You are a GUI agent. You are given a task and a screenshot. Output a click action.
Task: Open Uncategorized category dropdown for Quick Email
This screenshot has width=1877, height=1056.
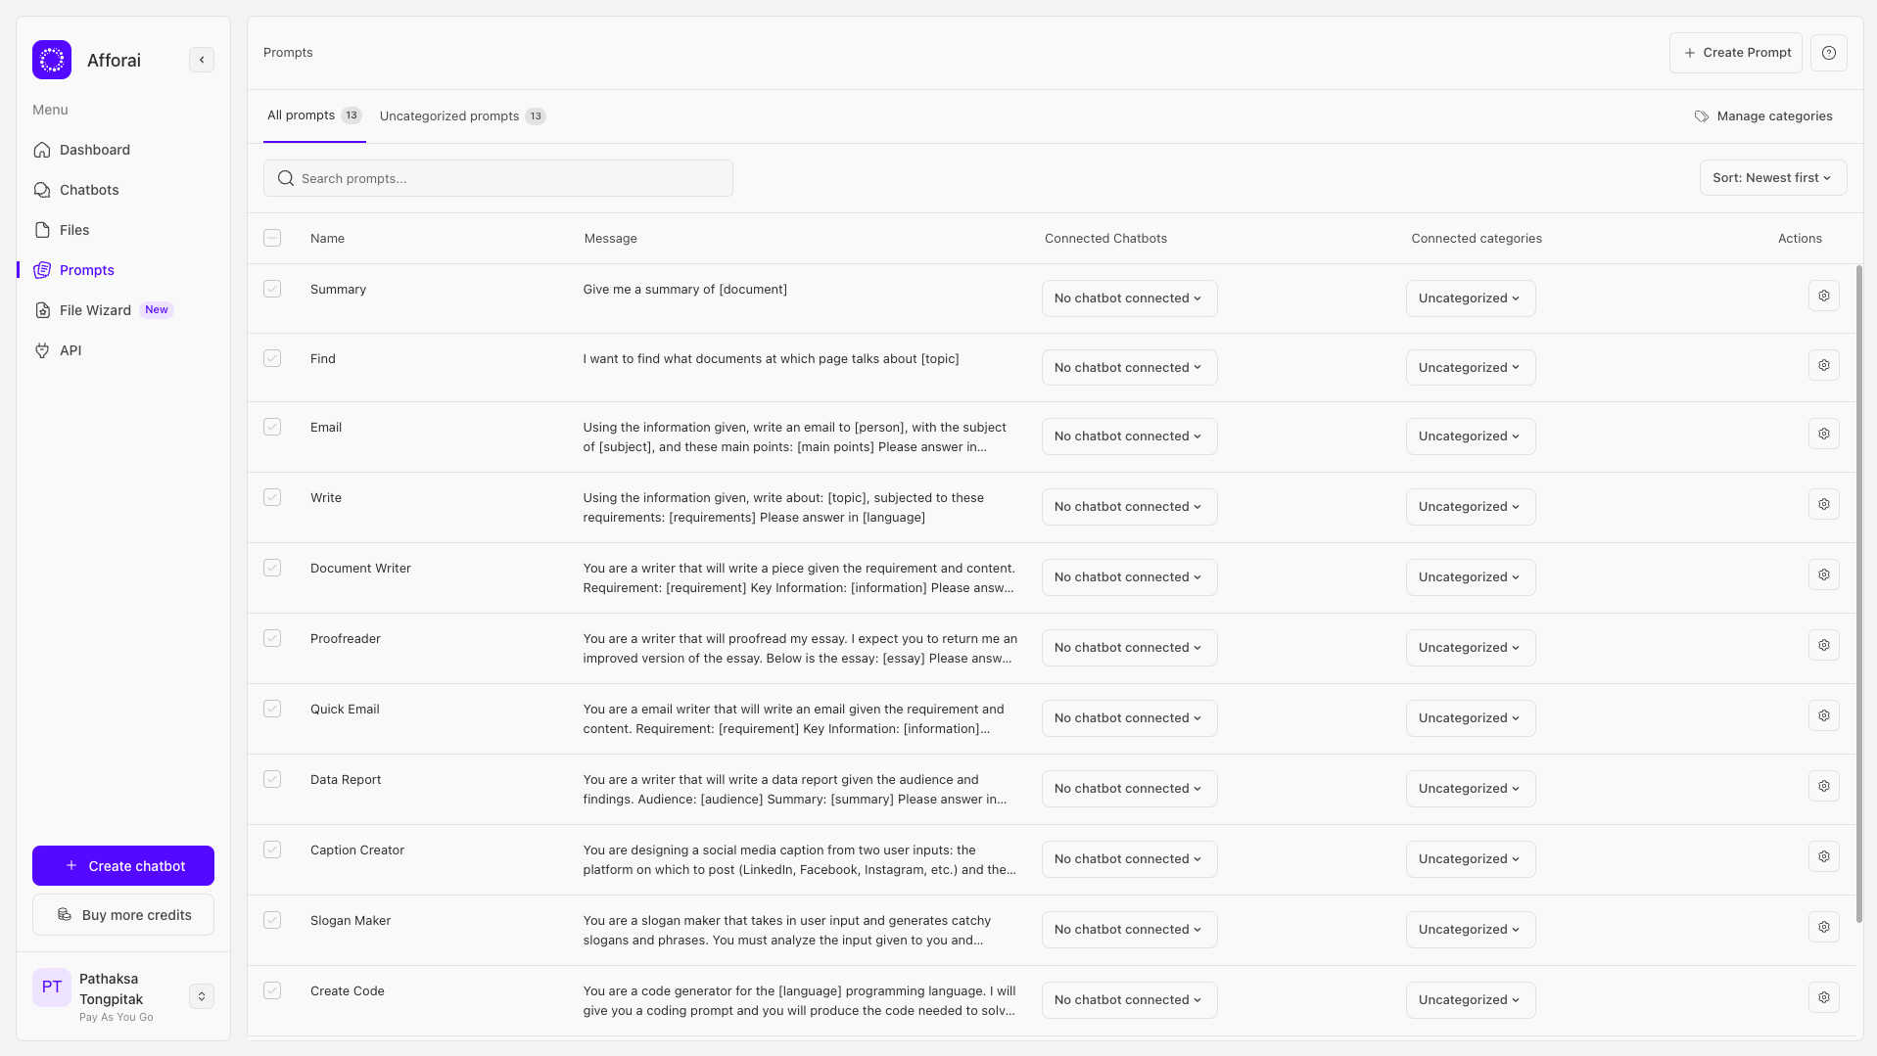tap(1470, 718)
